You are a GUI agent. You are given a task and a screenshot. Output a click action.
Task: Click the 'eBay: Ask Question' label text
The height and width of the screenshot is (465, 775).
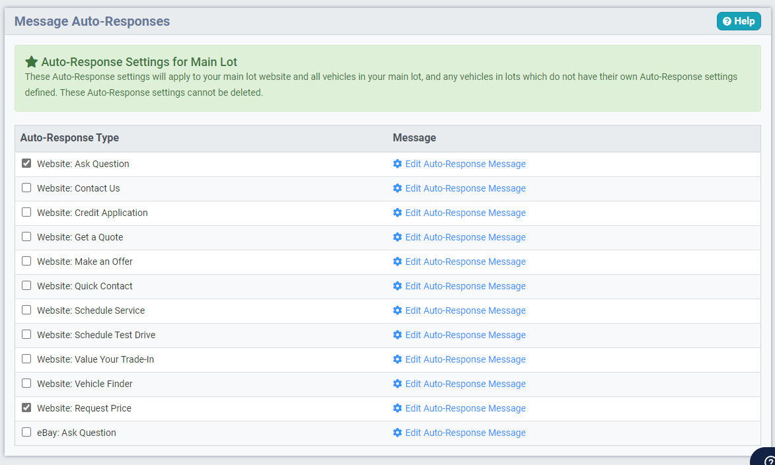[77, 433]
